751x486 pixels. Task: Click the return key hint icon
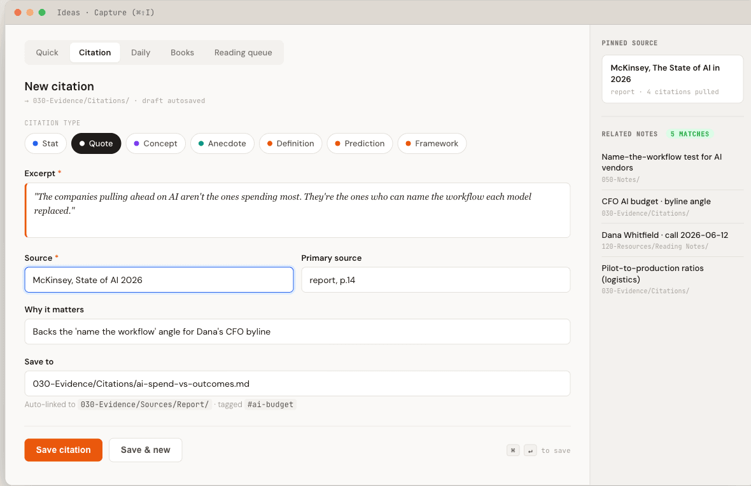point(530,450)
